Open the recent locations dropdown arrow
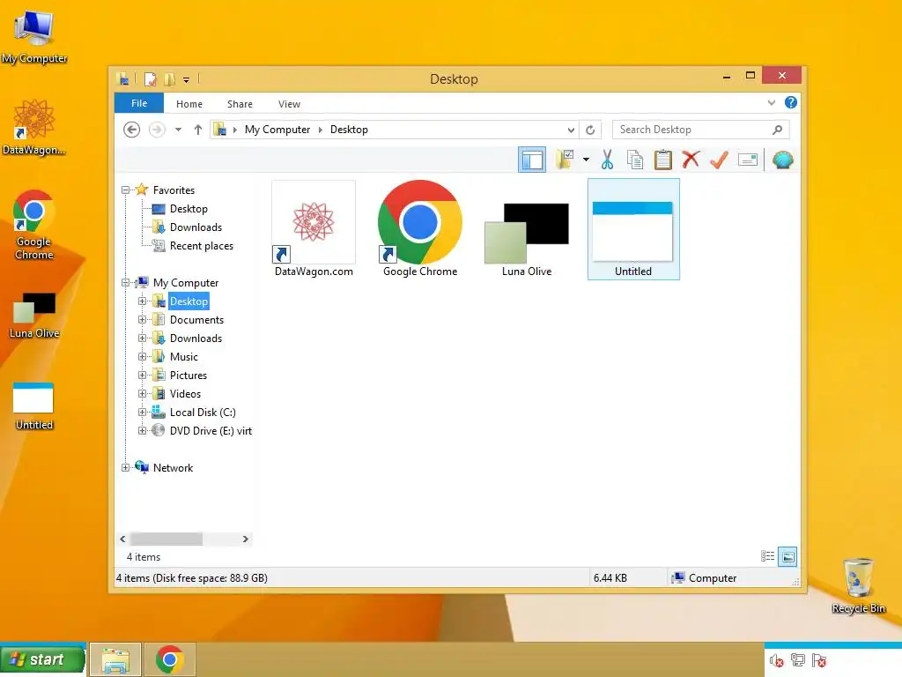The image size is (902, 677). [x=178, y=130]
